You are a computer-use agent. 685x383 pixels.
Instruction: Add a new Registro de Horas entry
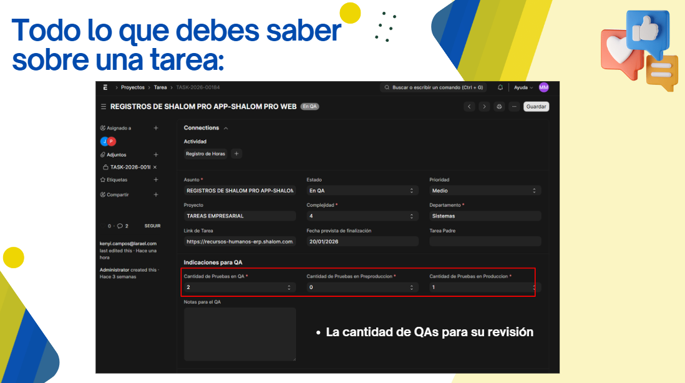(236, 153)
